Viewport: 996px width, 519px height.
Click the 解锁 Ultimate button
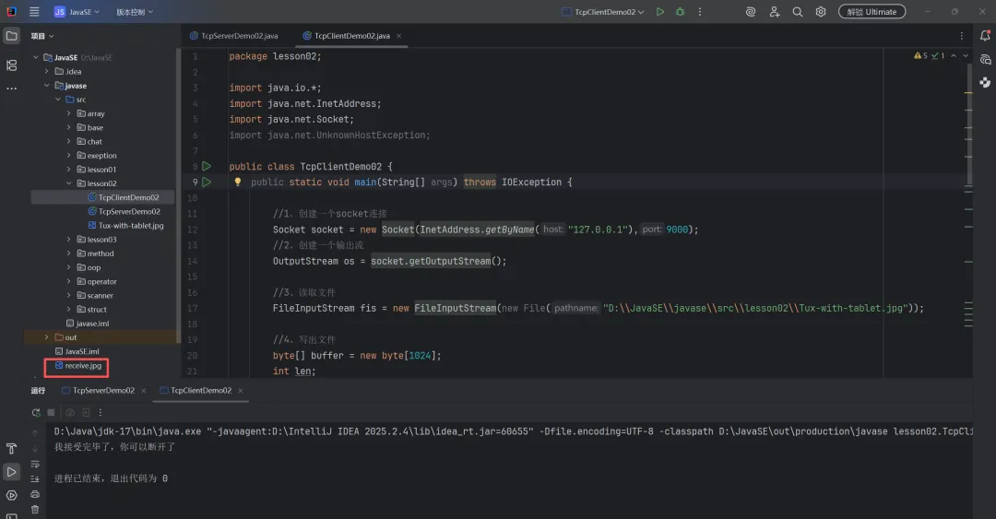[871, 12]
